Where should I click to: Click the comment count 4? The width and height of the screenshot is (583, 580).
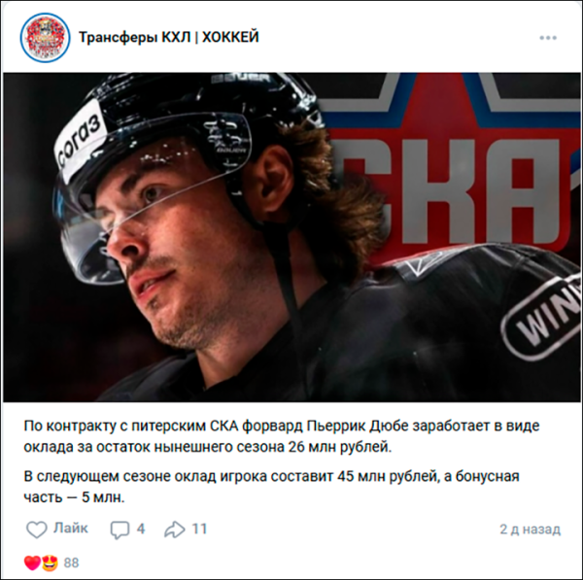[x=141, y=529]
